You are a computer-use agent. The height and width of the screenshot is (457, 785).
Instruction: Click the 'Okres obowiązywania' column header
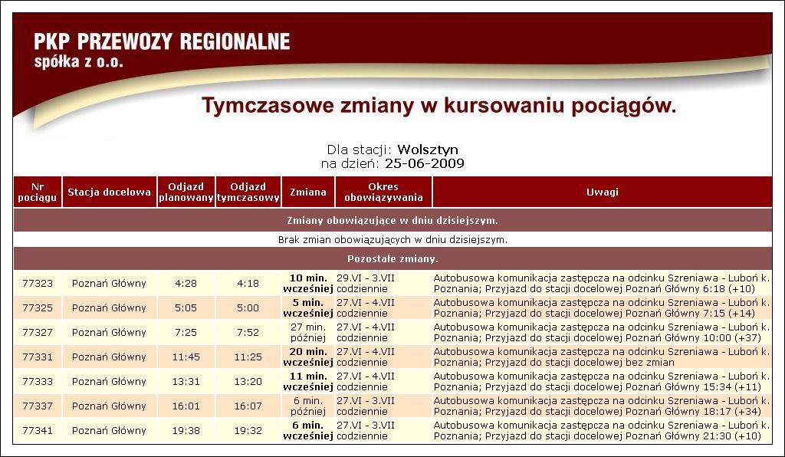click(x=383, y=192)
